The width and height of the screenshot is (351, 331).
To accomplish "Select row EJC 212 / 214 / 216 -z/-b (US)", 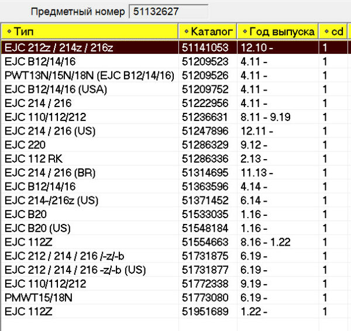I will (x=175, y=270).
